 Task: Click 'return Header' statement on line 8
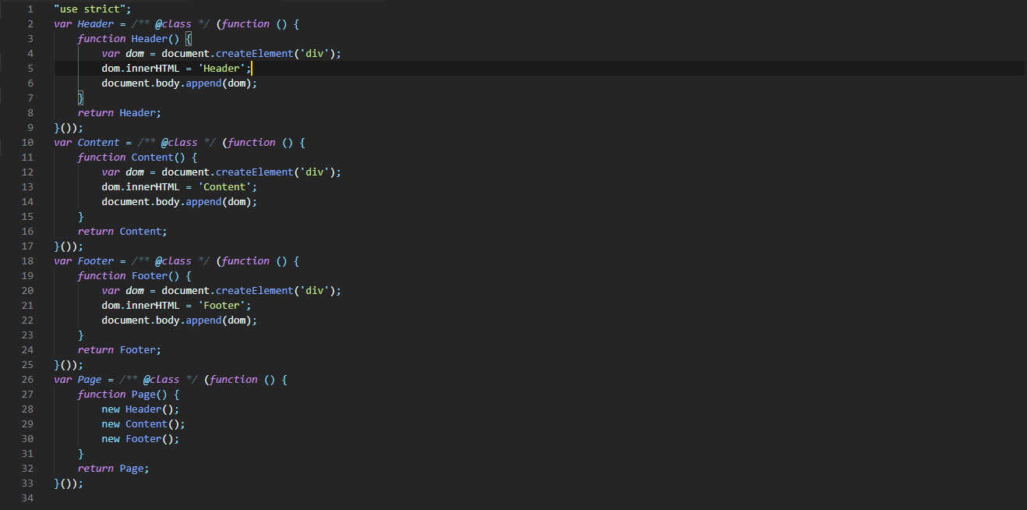119,112
